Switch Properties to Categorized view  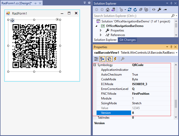click(x=96, y=59)
